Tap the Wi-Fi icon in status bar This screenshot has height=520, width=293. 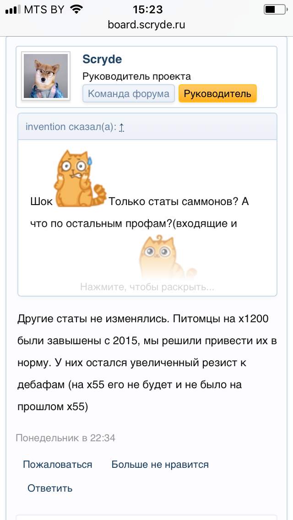[76, 9]
